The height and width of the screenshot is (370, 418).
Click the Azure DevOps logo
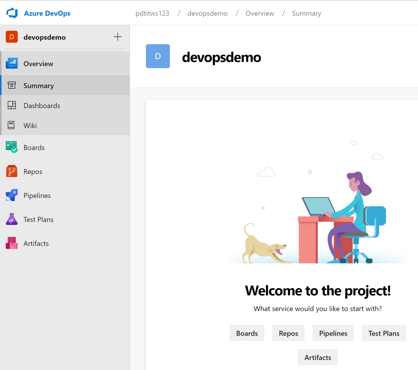point(12,13)
